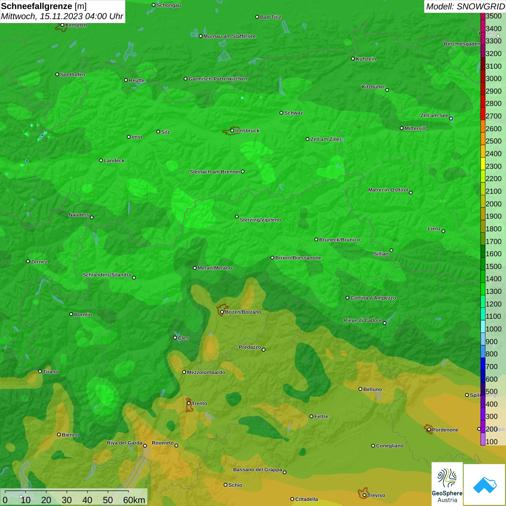Click the Landeck location dot
The width and height of the screenshot is (506, 506).
coord(101,160)
